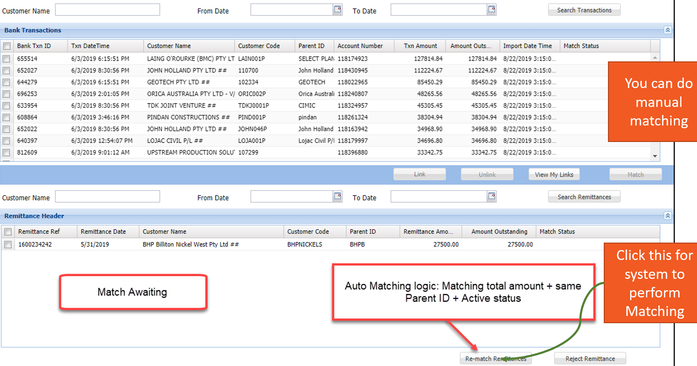This screenshot has height=366, width=697.
Task: Check remittance 1600234242 row checkbox
Action: 8,245
